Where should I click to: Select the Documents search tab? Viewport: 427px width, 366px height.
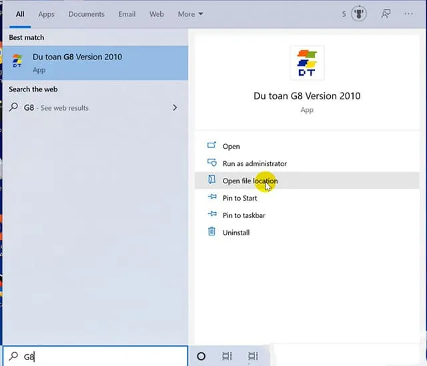pyautogui.click(x=86, y=14)
